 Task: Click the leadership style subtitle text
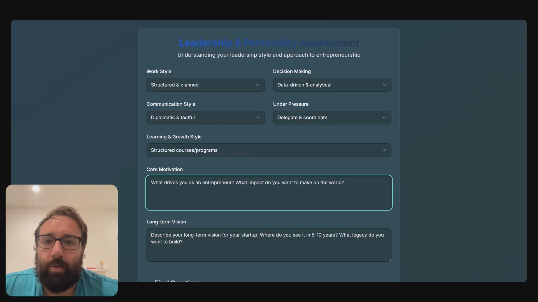[269, 55]
